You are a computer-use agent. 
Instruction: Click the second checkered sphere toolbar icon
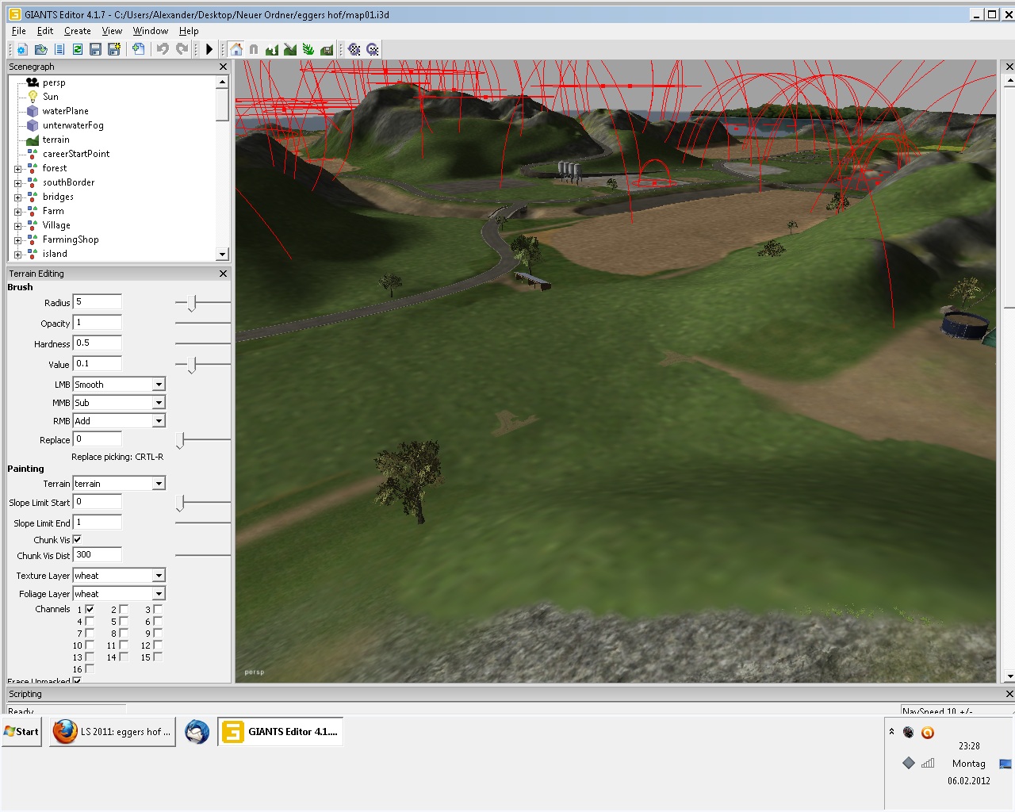click(x=373, y=49)
